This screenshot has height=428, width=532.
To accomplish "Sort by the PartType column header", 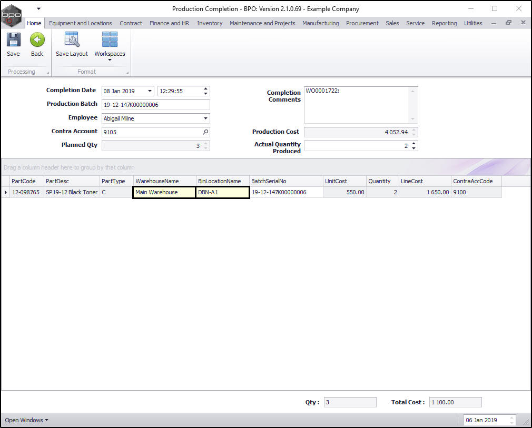I will (116, 181).
